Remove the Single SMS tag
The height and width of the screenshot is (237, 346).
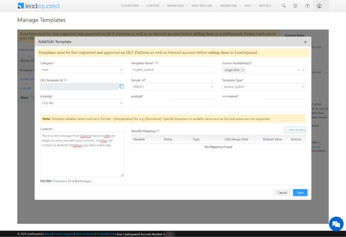point(243,70)
